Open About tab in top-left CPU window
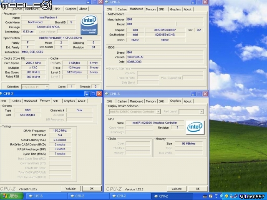Screen dimensions: 267x200 tap(83, 9)
